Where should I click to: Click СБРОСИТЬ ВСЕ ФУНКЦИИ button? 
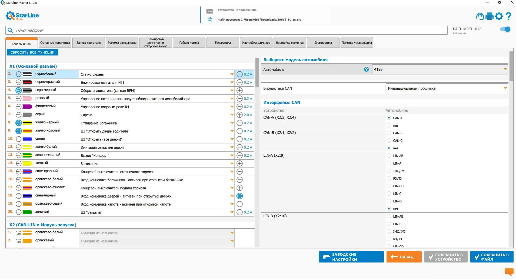tap(32, 52)
